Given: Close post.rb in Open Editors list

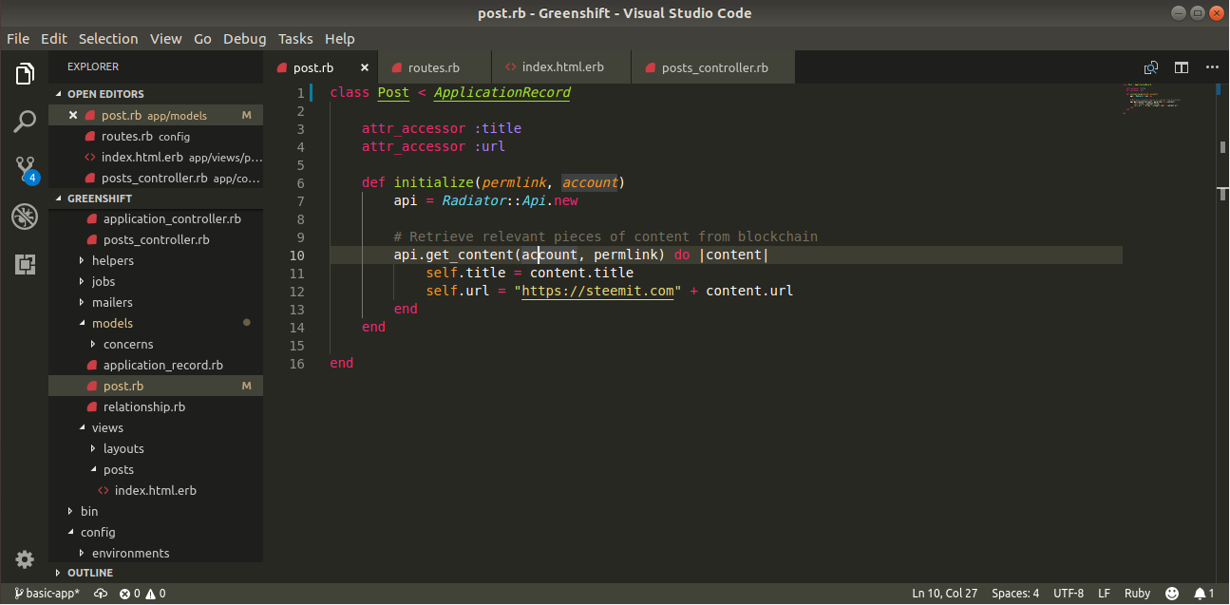Looking at the screenshot, I should point(73,115).
